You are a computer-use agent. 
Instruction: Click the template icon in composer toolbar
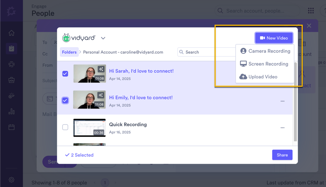tap(50, 99)
